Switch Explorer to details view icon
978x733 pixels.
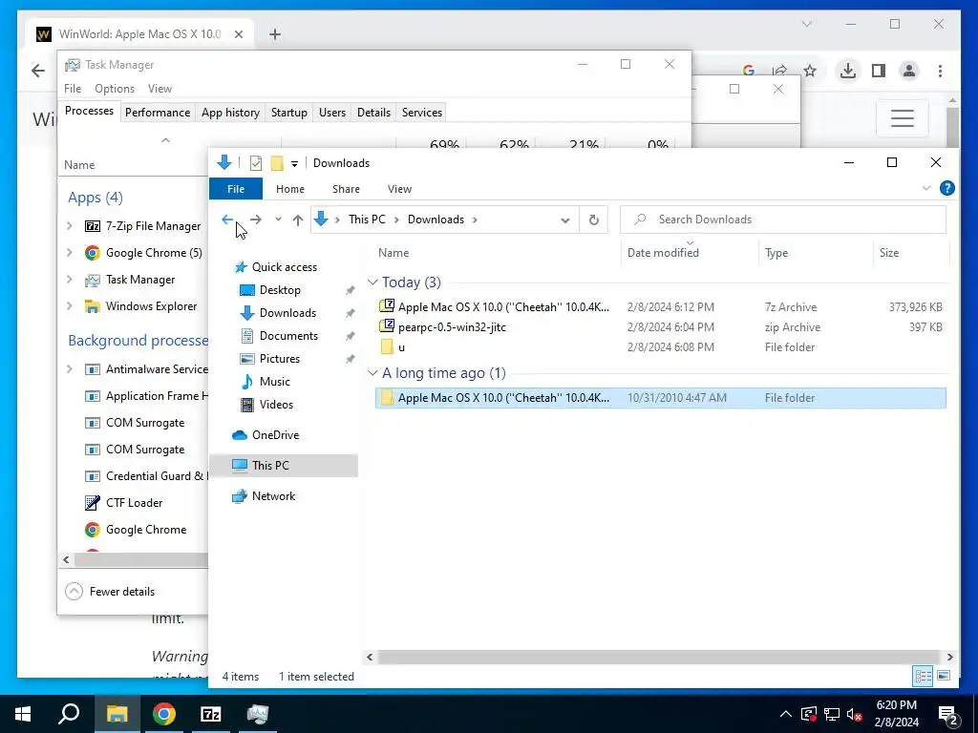[924, 677]
